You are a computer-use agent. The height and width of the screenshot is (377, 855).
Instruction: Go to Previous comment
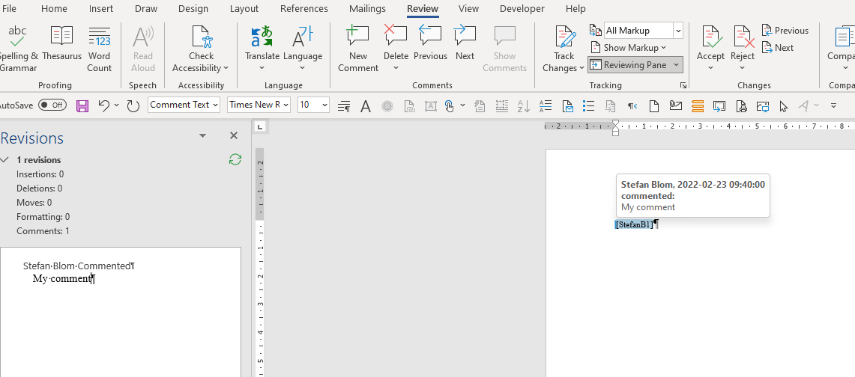click(x=430, y=43)
